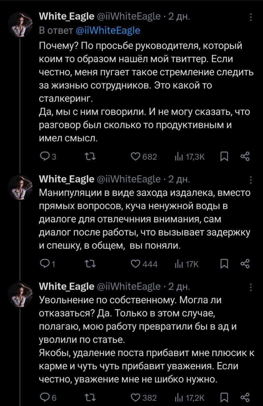Click the avatar on the third tweet

tap(20, 295)
